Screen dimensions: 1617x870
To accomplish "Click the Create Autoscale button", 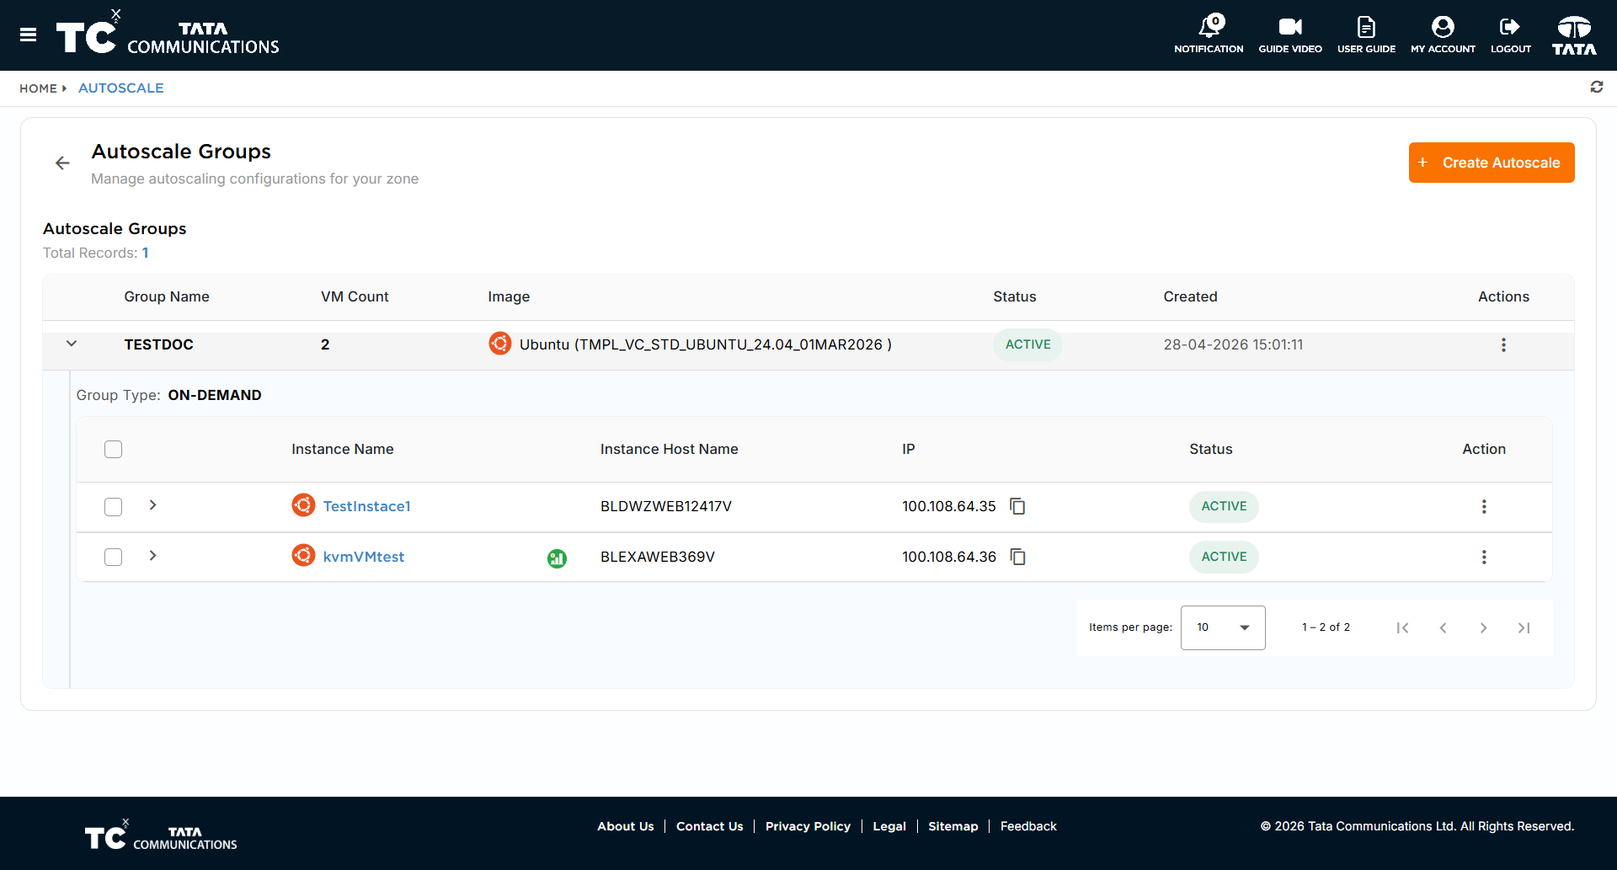I will click(1492, 163).
